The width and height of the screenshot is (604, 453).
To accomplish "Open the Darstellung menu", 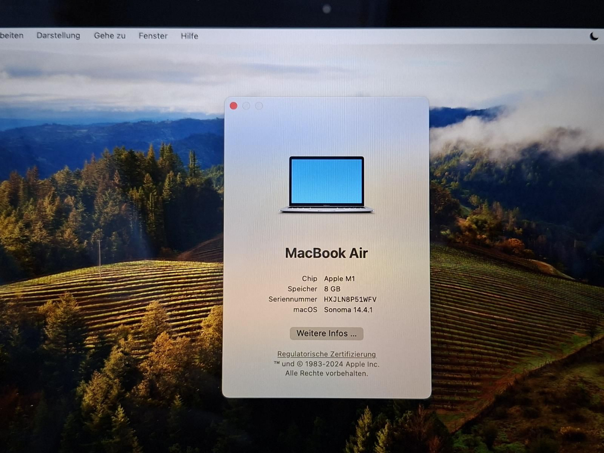I will click(x=58, y=36).
